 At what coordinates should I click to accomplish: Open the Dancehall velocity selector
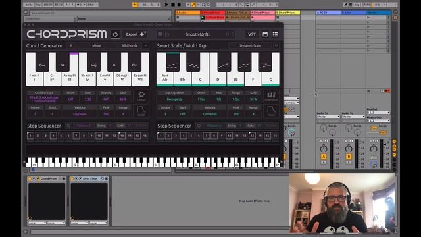[210, 114]
